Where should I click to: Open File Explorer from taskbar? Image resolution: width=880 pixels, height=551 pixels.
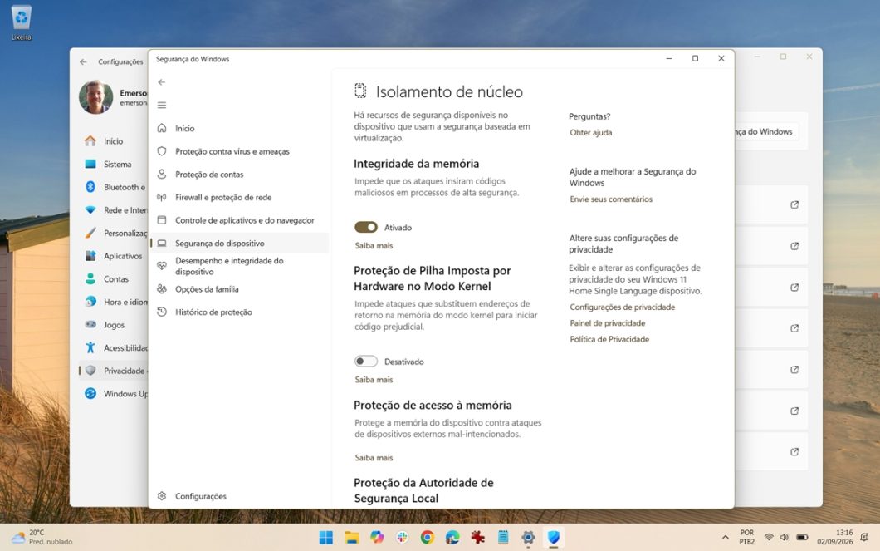tap(352, 538)
